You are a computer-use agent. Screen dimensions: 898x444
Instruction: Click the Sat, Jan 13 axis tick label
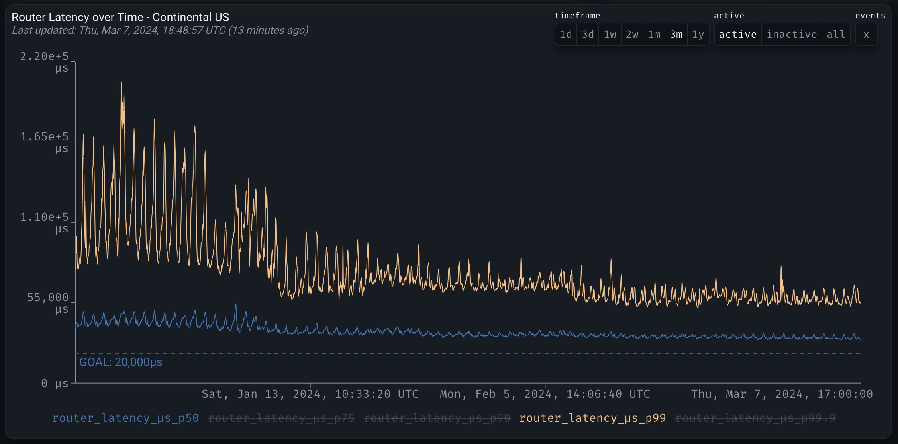pyautogui.click(x=310, y=394)
